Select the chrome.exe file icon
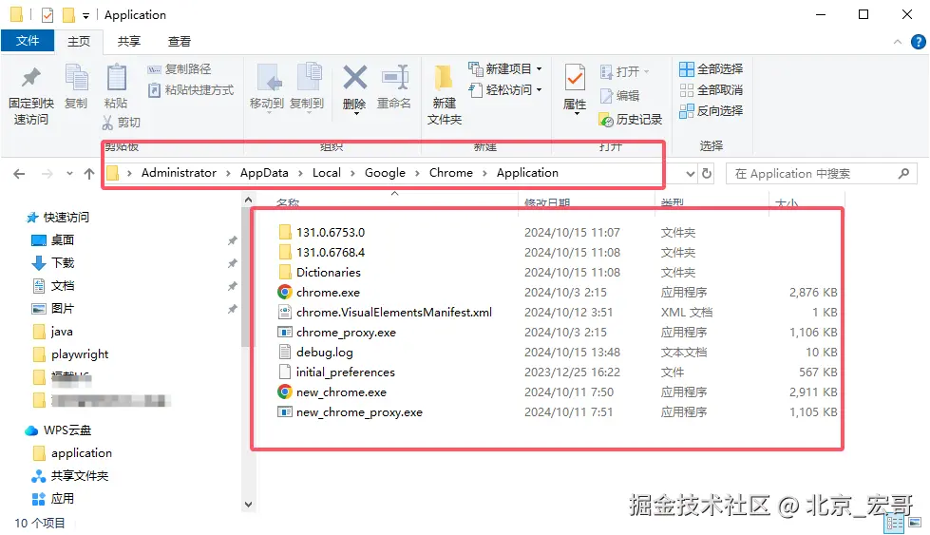 pos(285,293)
